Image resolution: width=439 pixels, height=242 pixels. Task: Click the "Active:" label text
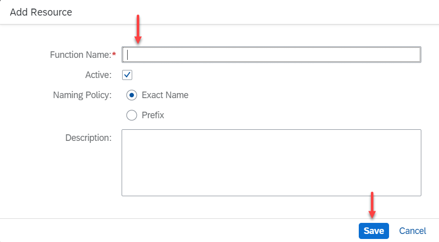[x=98, y=75]
